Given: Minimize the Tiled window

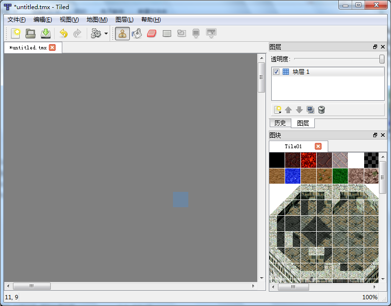Looking at the screenshot, I should click(345, 5).
